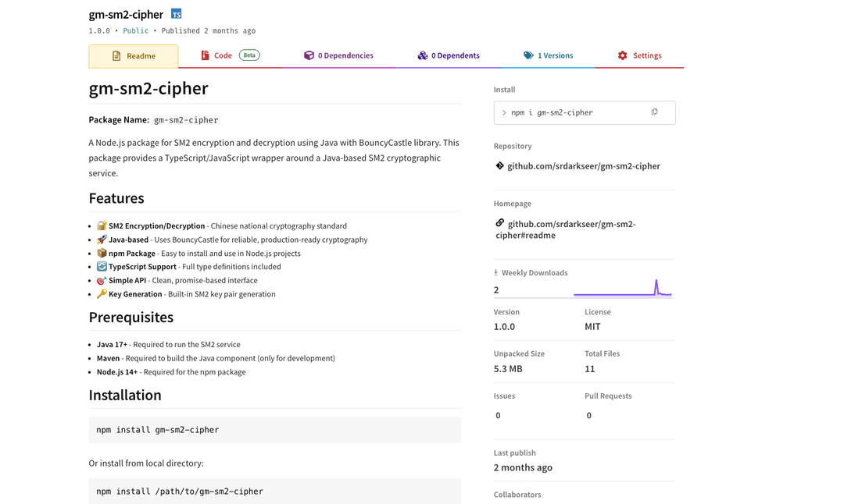The image size is (844, 504).
Task: Click the weekly downloads arrow icon
Action: pyautogui.click(x=495, y=272)
